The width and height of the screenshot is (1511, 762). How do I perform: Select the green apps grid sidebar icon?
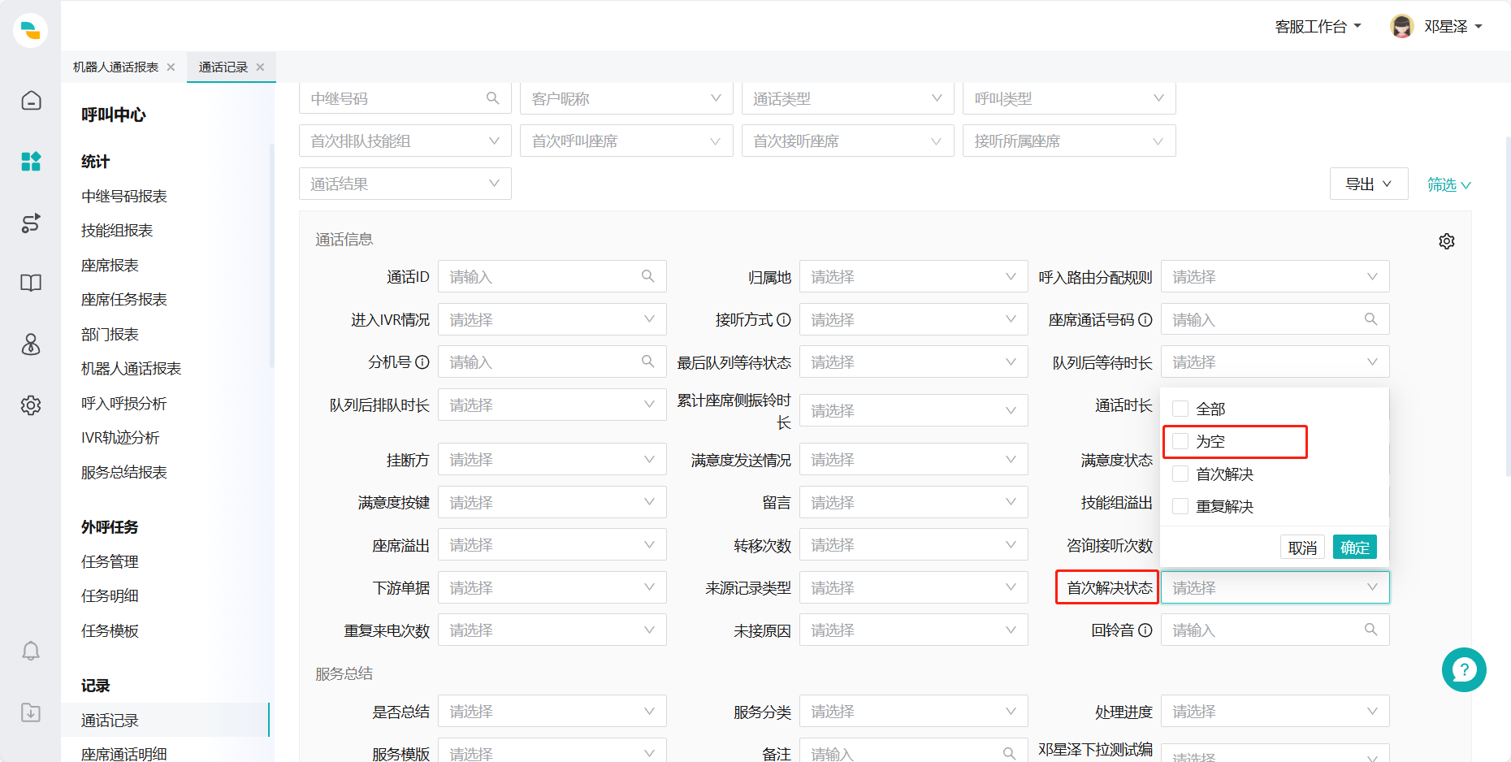click(x=31, y=161)
